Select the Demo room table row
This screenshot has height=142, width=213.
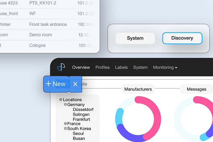[41, 35]
